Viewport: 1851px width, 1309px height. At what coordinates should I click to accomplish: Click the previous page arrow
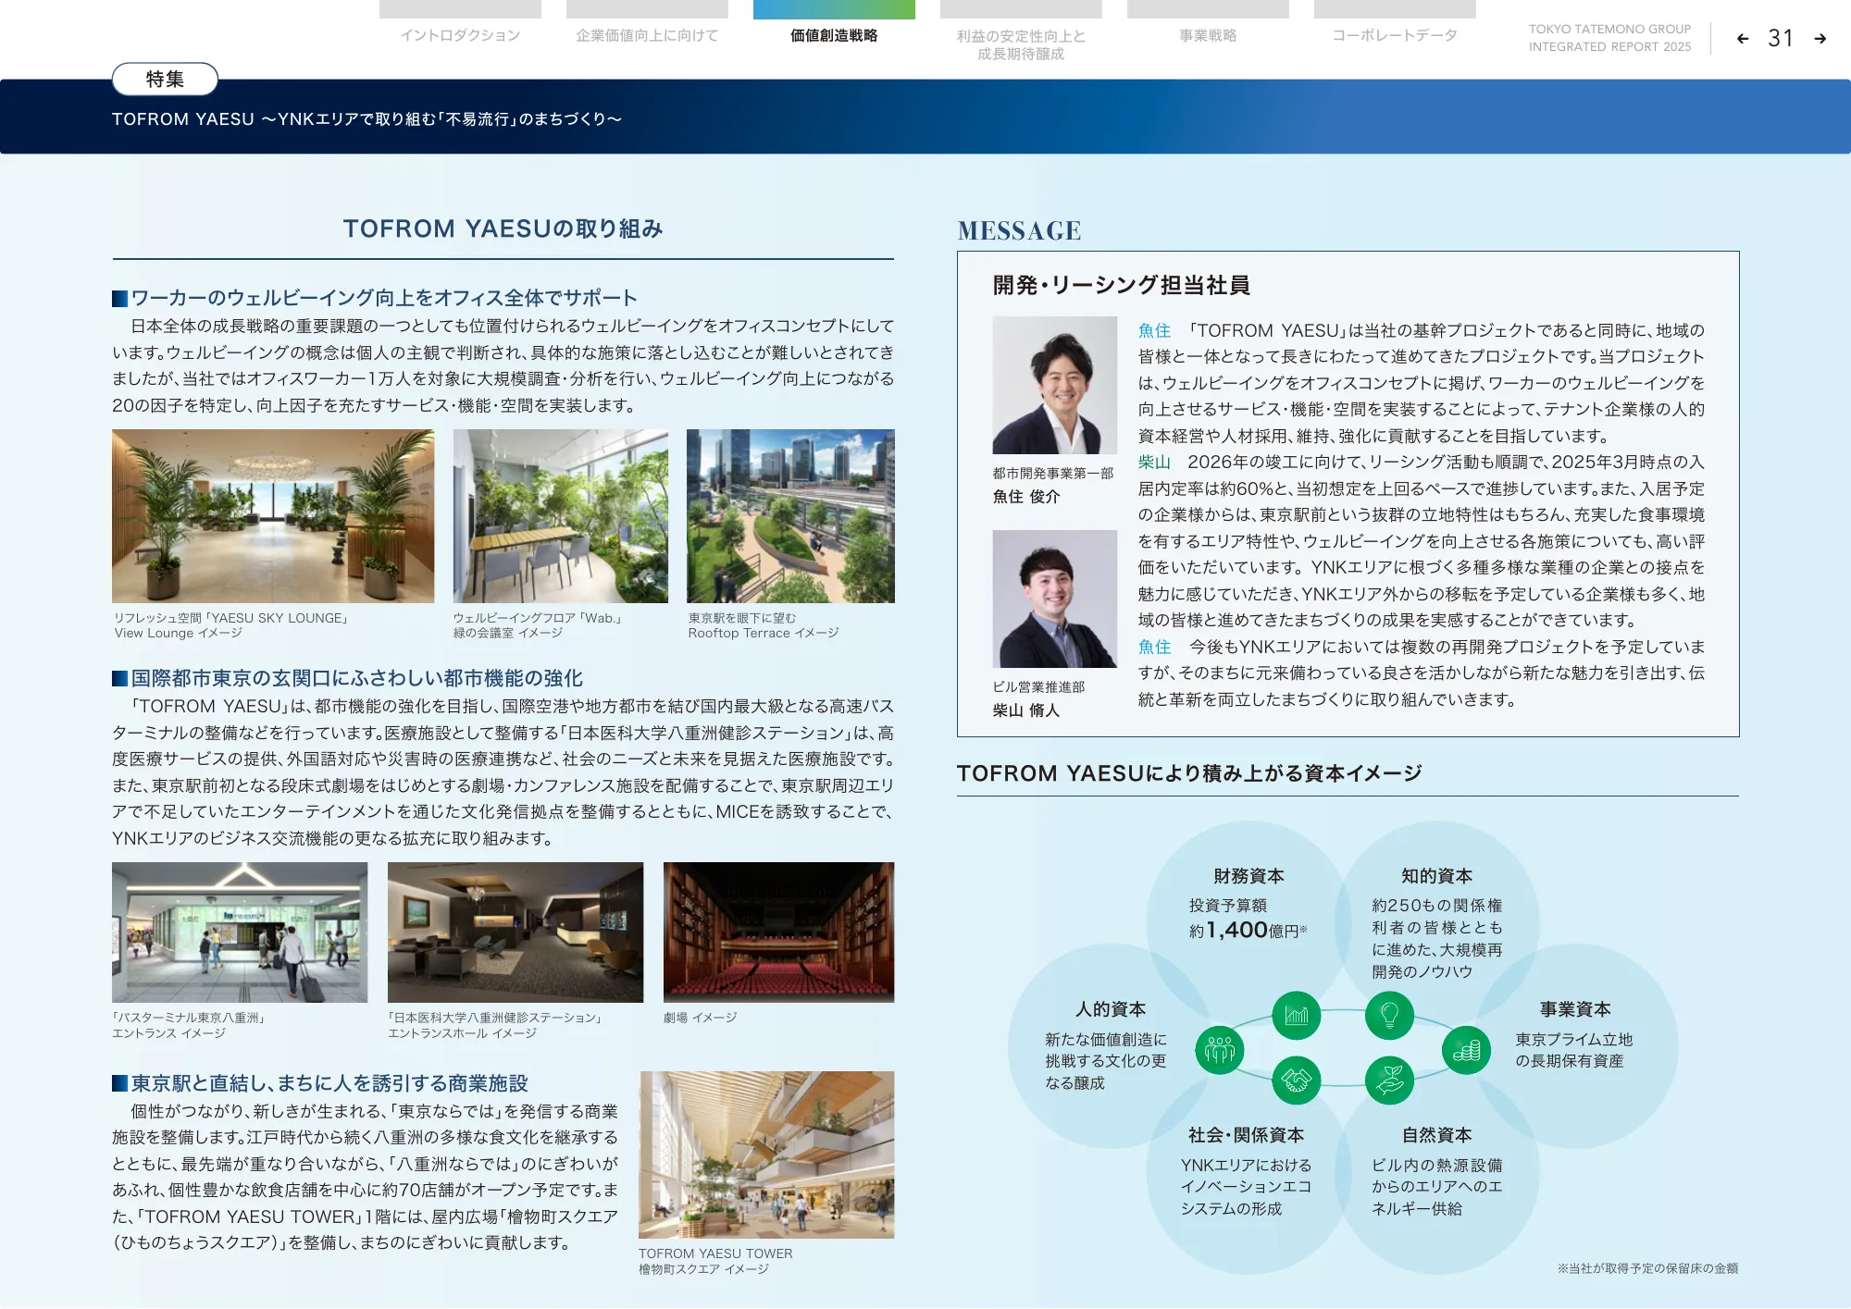1743,39
